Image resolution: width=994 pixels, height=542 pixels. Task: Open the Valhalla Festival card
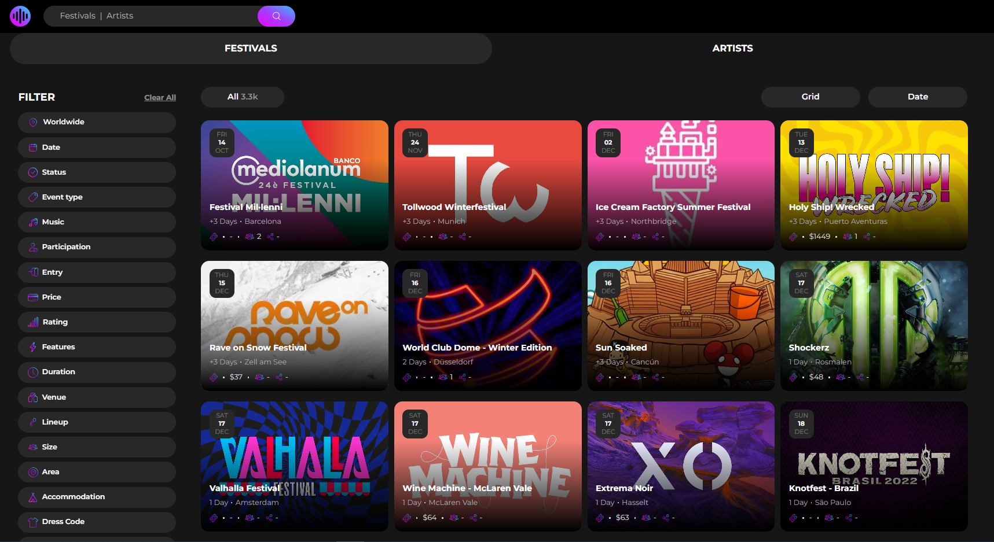click(295, 466)
